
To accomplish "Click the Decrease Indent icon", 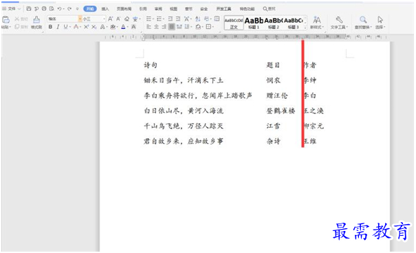I will point(171,19).
